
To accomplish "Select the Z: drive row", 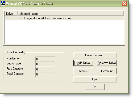I will 64,18.
